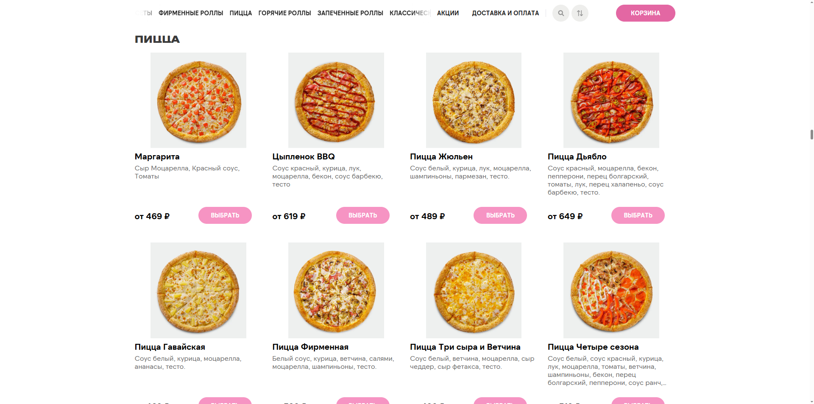Viewport: 814px width, 404px height.
Task: Click Выбрать under Пицца Жюльен
Action: (500, 215)
